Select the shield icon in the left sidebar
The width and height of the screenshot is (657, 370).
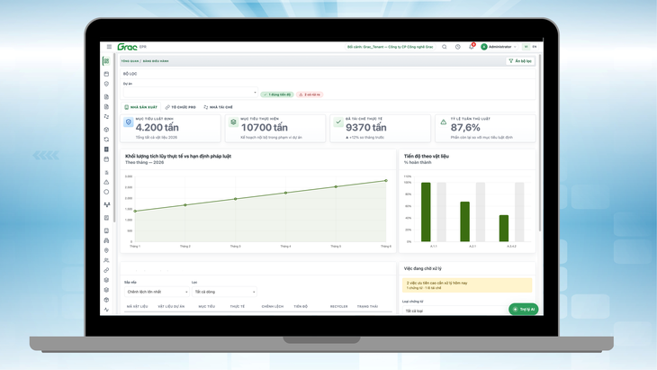click(x=106, y=84)
